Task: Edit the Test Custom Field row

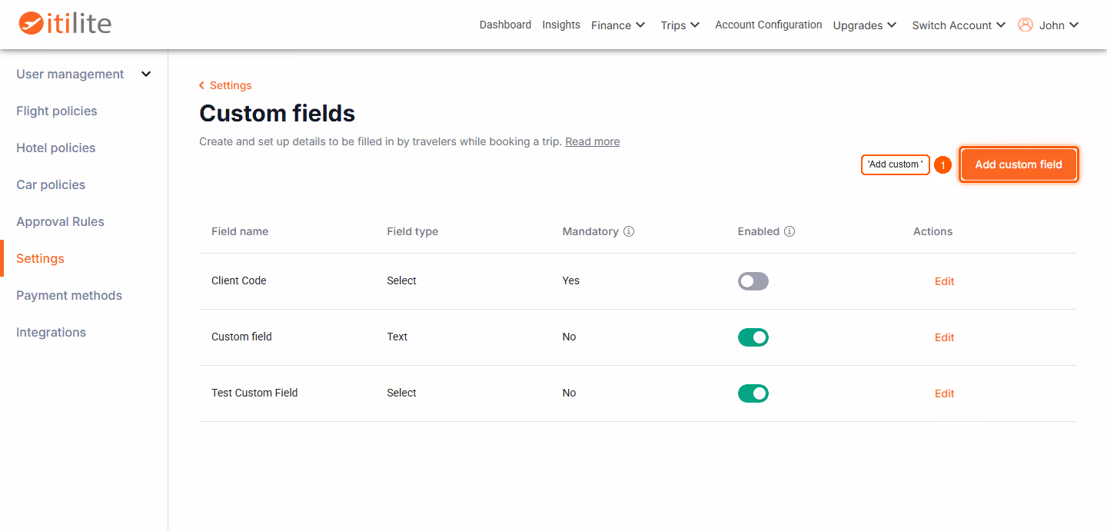Action: click(944, 393)
